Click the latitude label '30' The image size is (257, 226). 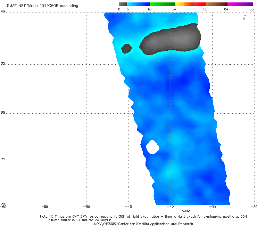pos(3,112)
